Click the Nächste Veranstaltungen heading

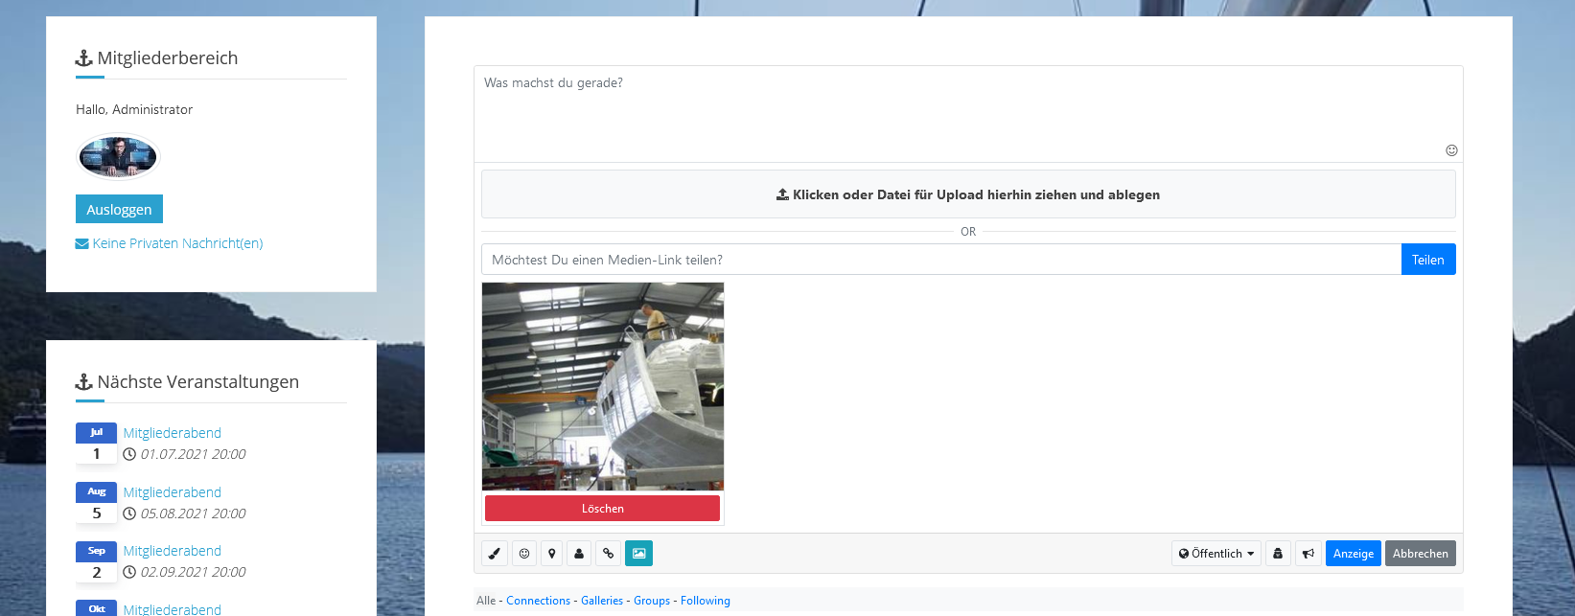click(198, 381)
